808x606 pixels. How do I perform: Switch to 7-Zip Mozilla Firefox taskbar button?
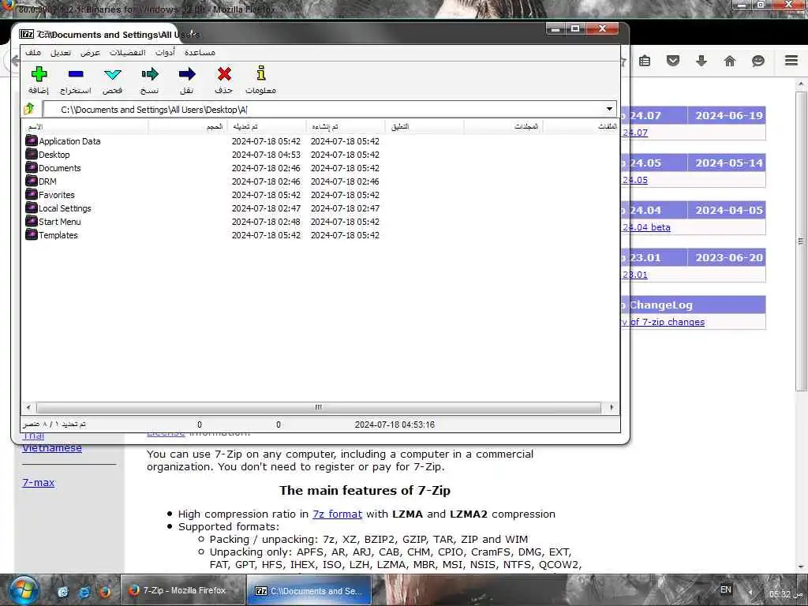(181, 590)
